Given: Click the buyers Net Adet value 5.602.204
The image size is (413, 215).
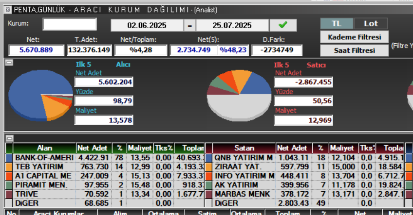Looking at the screenshot, I should point(104,82).
